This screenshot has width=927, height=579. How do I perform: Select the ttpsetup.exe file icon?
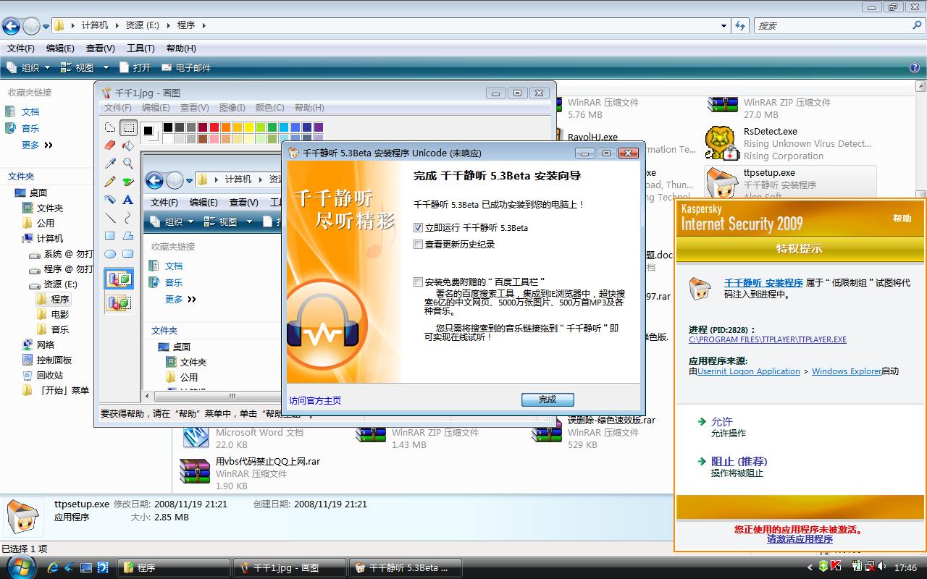click(x=721, y=184)
